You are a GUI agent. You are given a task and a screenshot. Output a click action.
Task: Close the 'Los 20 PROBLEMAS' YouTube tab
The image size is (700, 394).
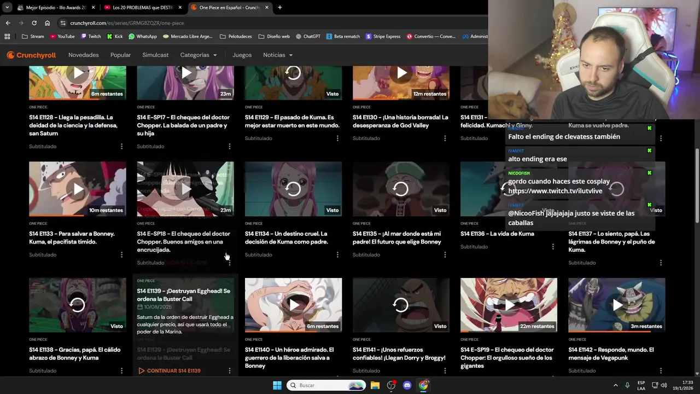coord(180,8)
